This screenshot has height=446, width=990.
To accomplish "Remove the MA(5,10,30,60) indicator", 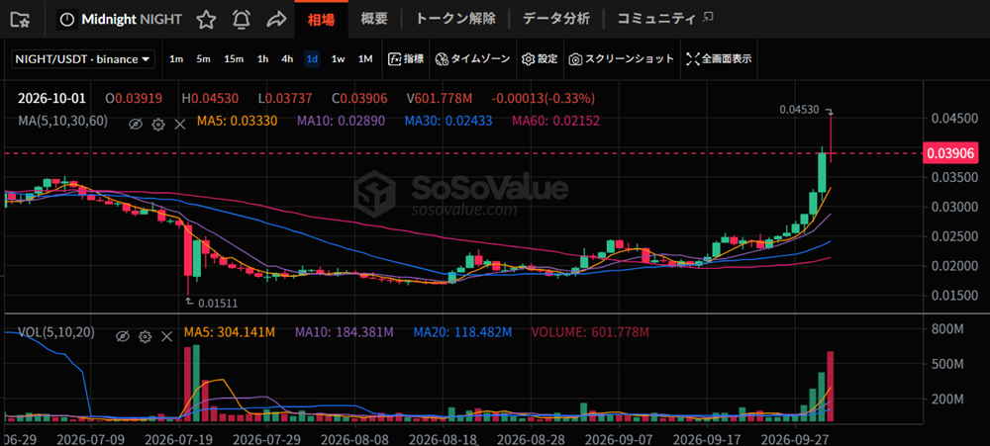I will click(180, 124).
